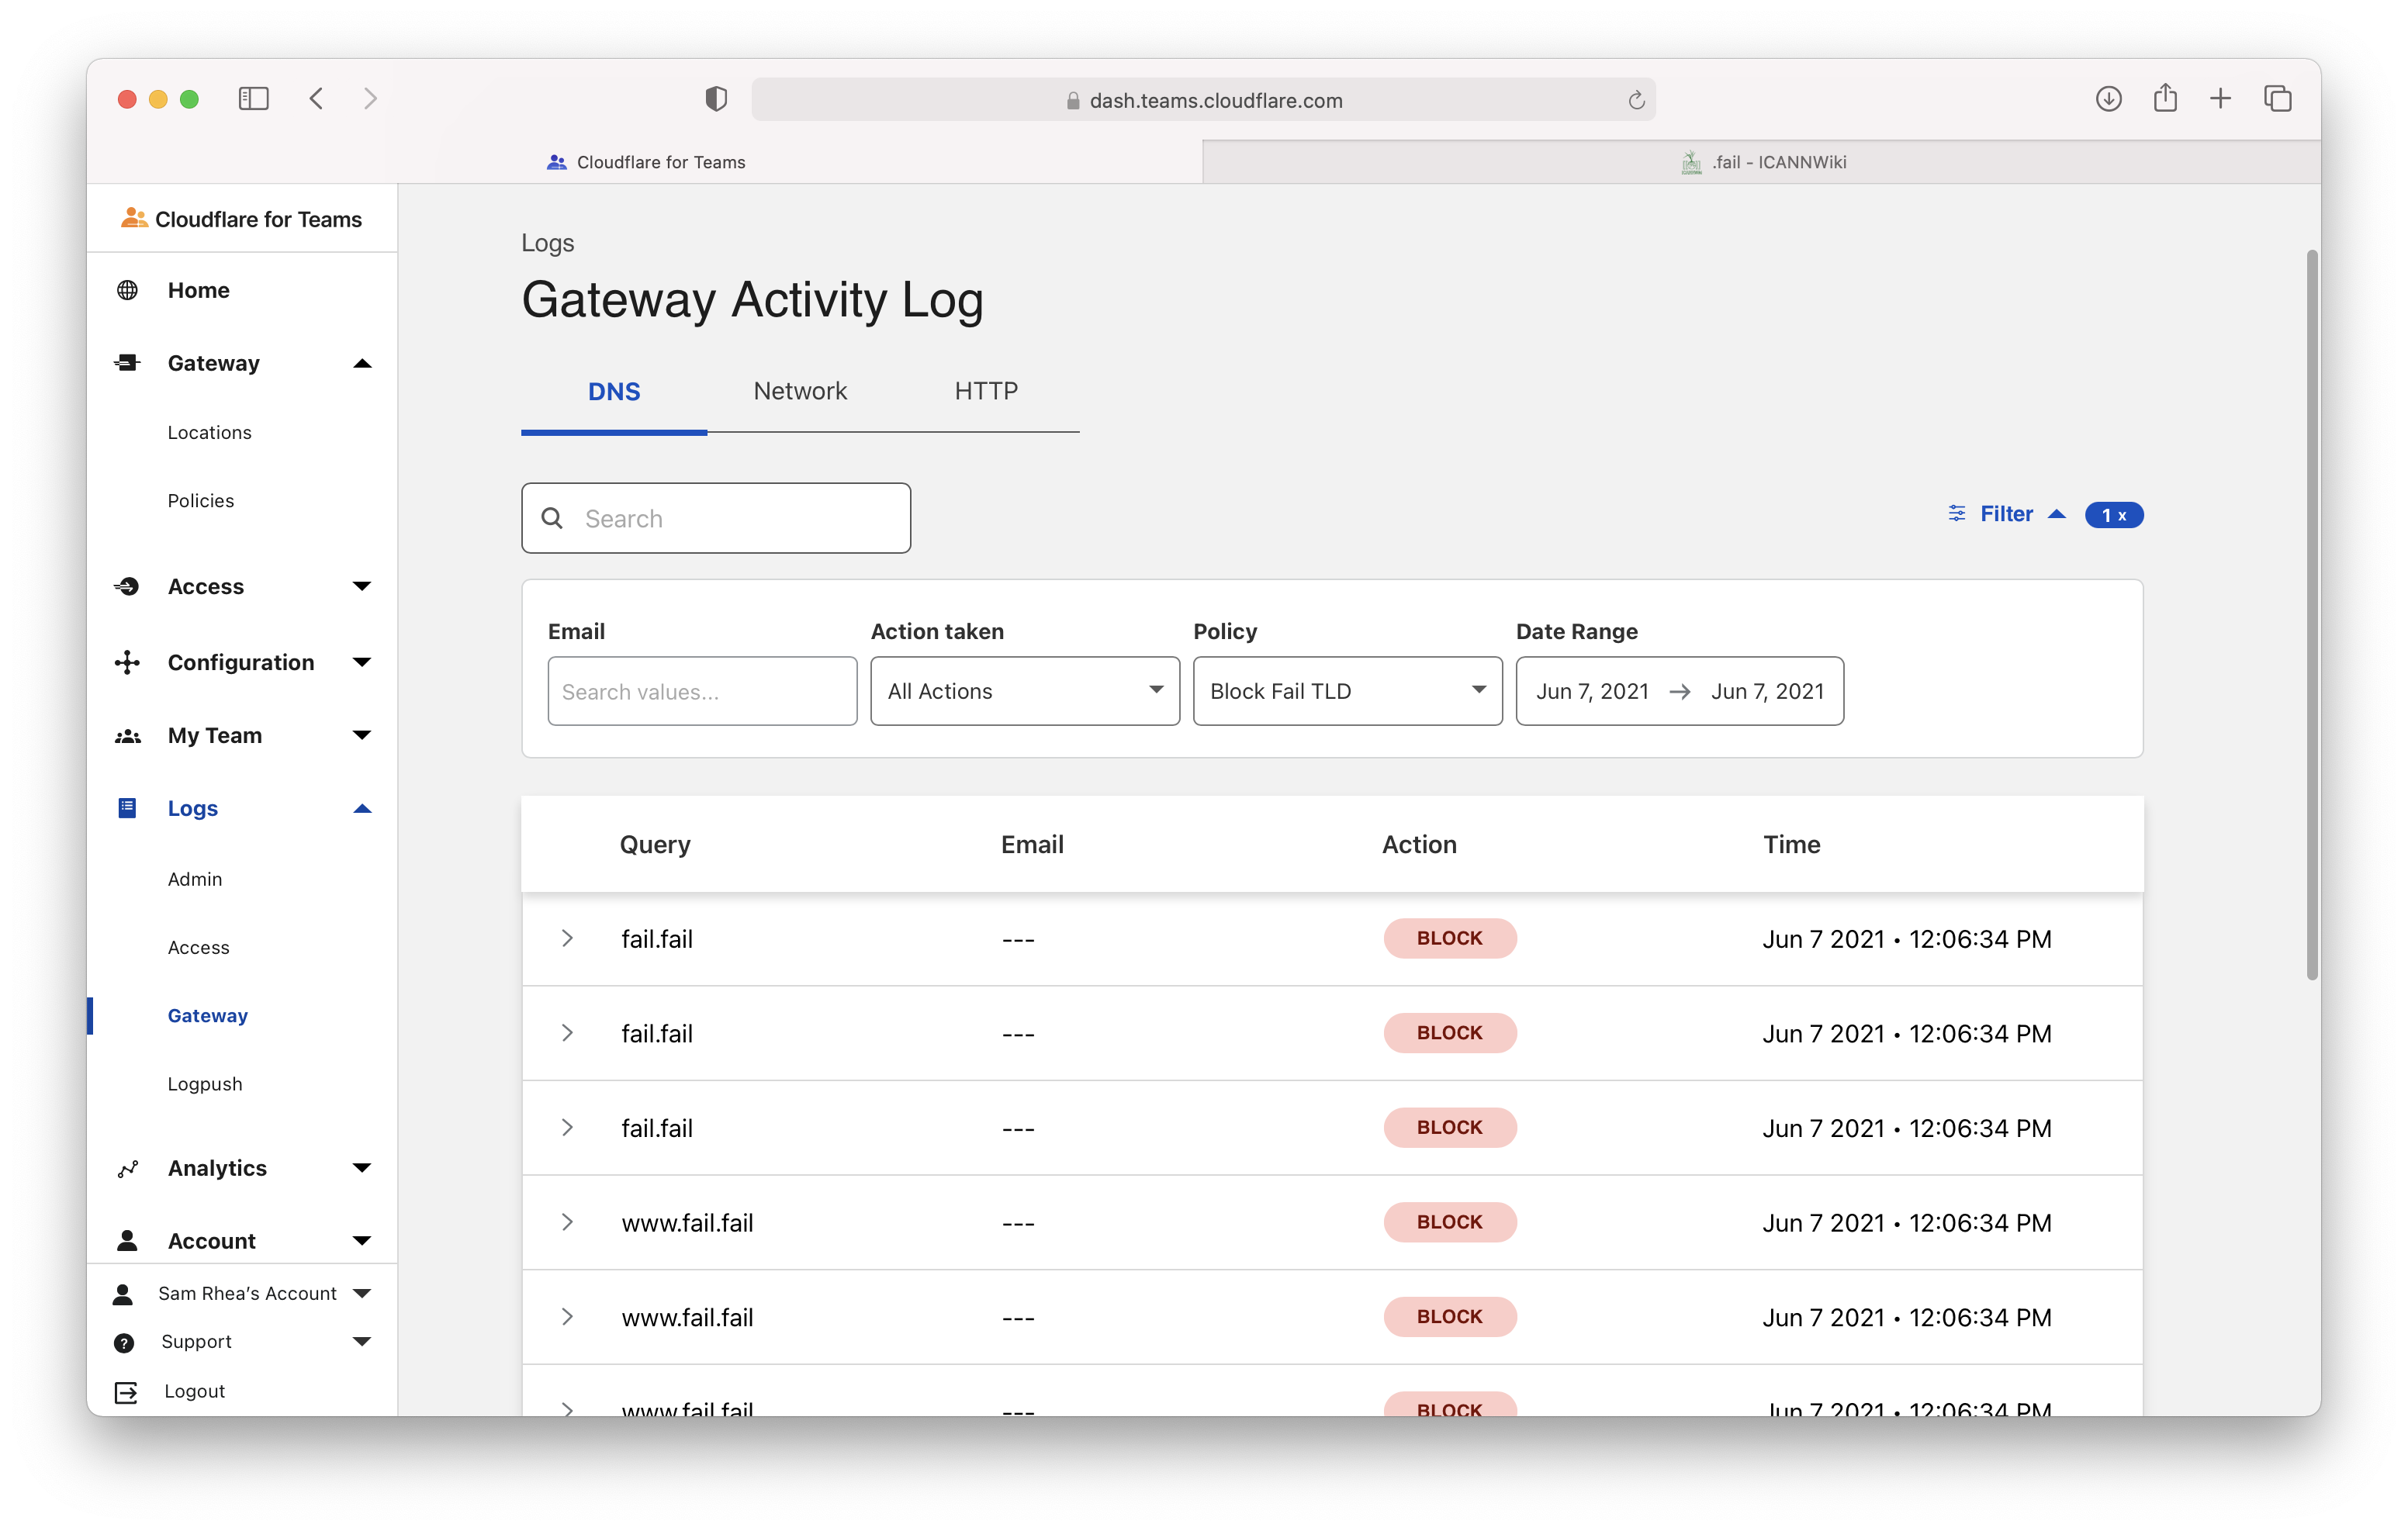Open the tab overview icon
Image resolution: width=2408 pixels, height=1531 pixels.
pyautogui.click(x=2277, y=98)
